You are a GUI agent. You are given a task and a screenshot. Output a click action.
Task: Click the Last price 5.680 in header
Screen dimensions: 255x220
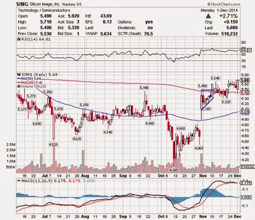pos(232,27)
